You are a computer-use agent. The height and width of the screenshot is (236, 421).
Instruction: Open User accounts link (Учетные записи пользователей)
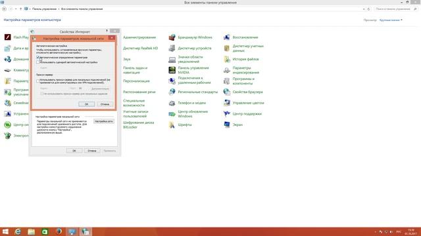click(x=136, y=113)
